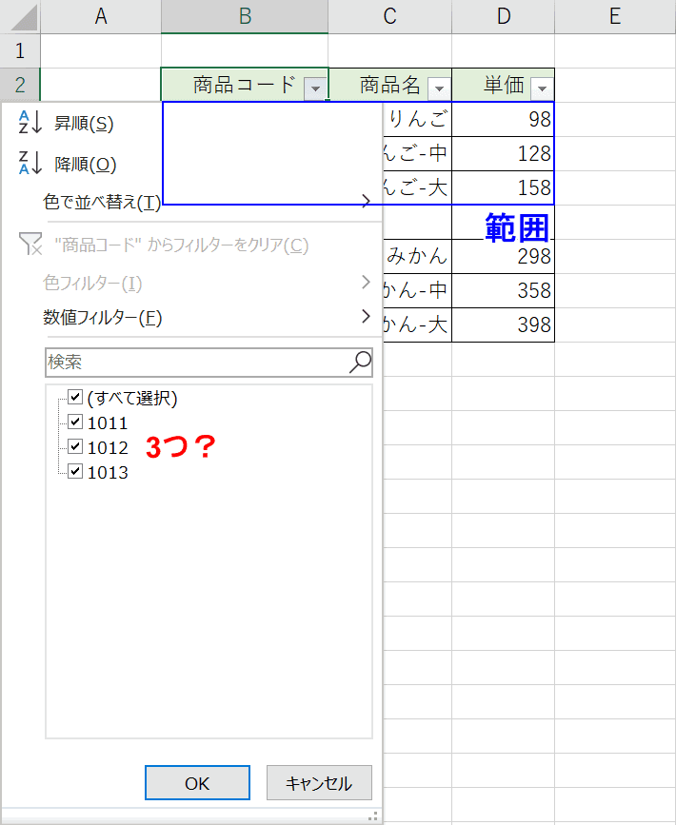Click the Z-A descending sort icon
The image size is (676, 825).
pos(30,163)
